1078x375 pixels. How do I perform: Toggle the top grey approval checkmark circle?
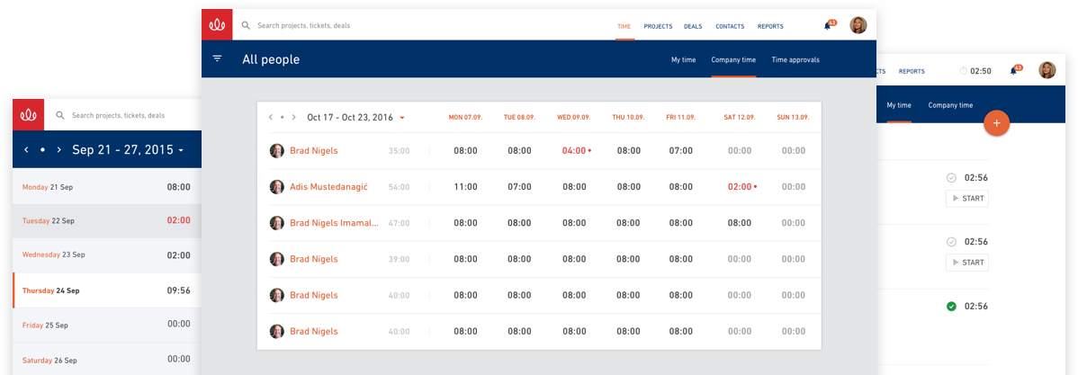[x=951, y=178]
